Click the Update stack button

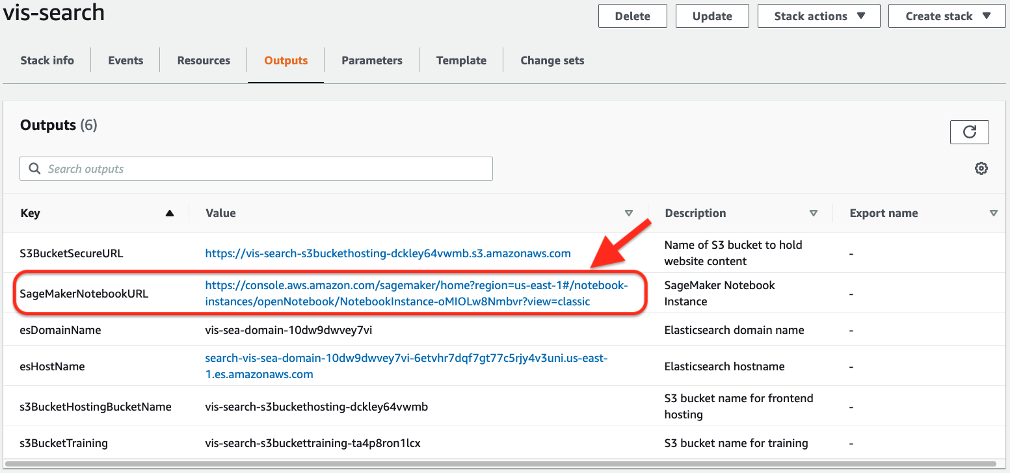[712, 16]
